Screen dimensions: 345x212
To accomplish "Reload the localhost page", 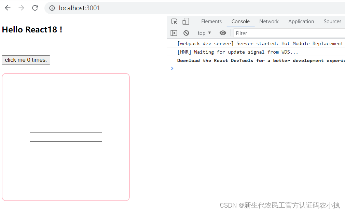I will (35, 8).
